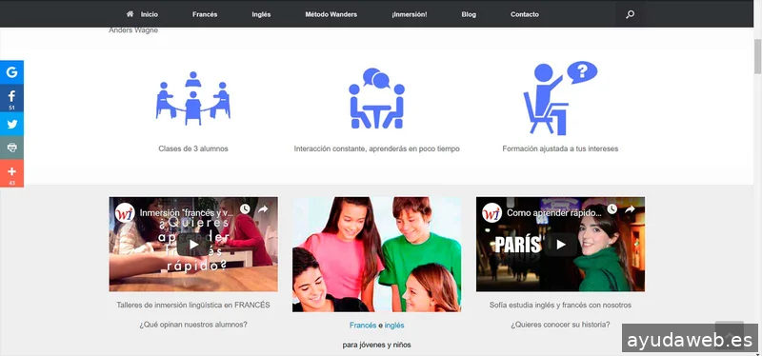Click the page vertical scrollbar thumb
Image resolution: width=762 pixels, height=356 pixels.
(x=757, y=56)
